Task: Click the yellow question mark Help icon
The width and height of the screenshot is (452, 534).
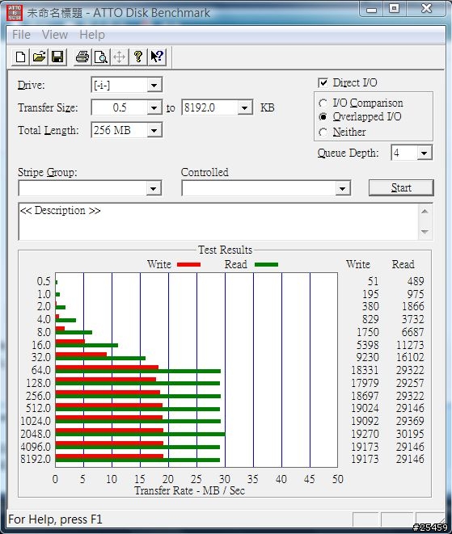Action: 138,57
